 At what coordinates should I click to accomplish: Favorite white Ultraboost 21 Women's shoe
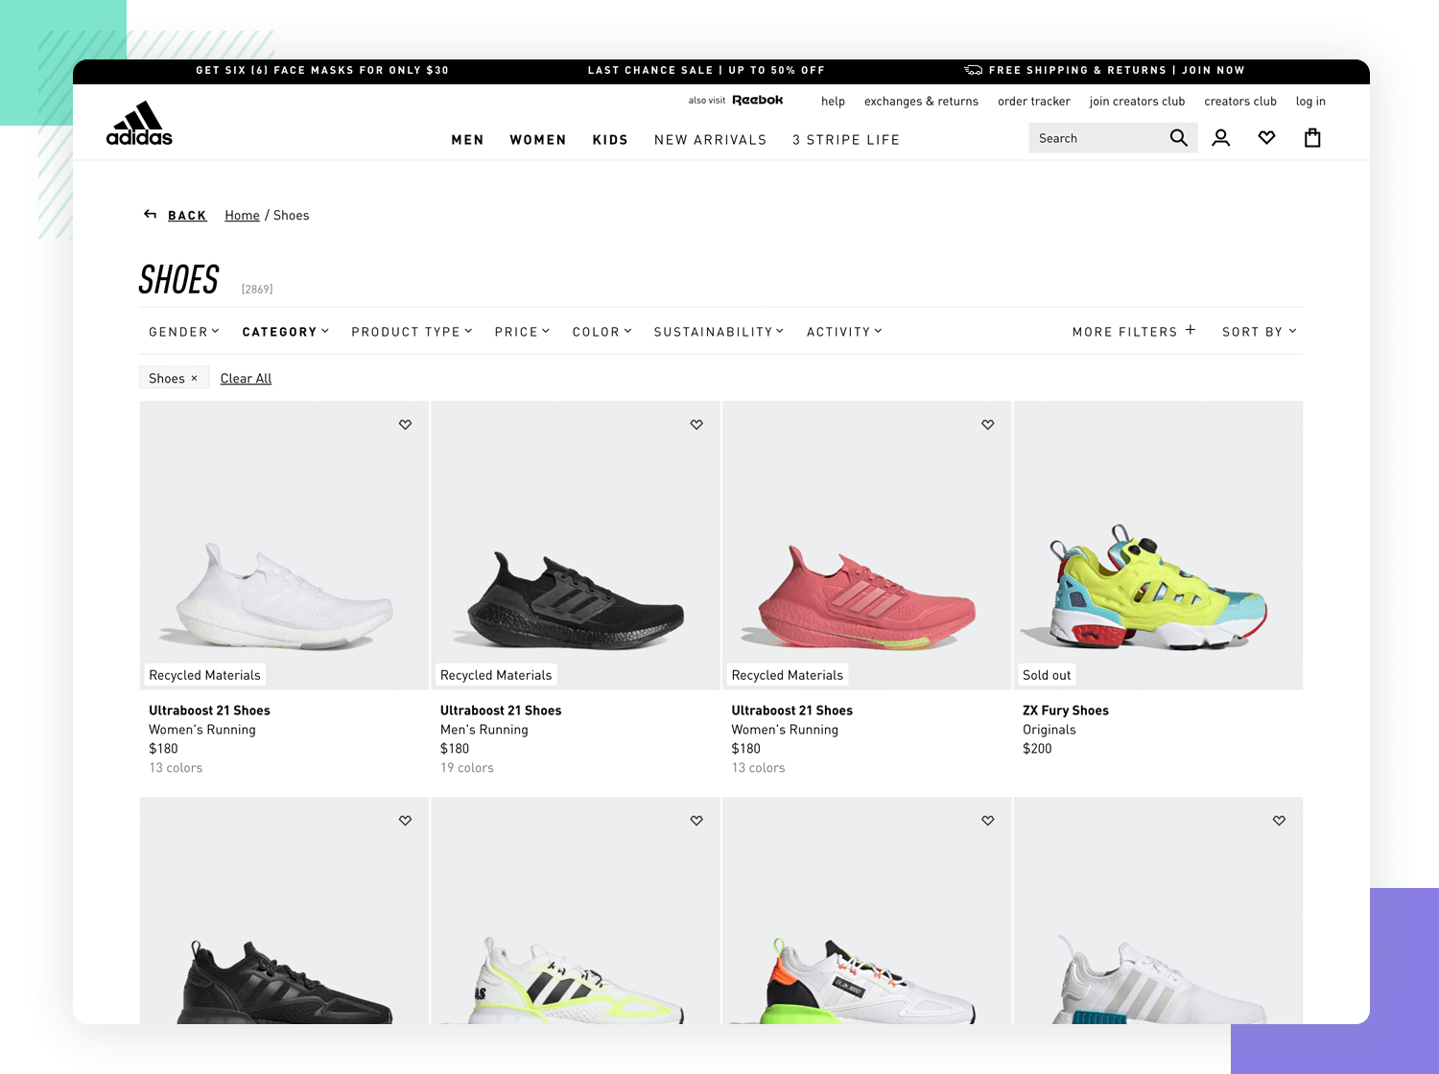coord(405,424)
